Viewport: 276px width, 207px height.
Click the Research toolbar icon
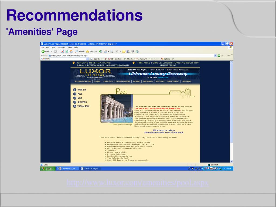click(x=128, y=51)
